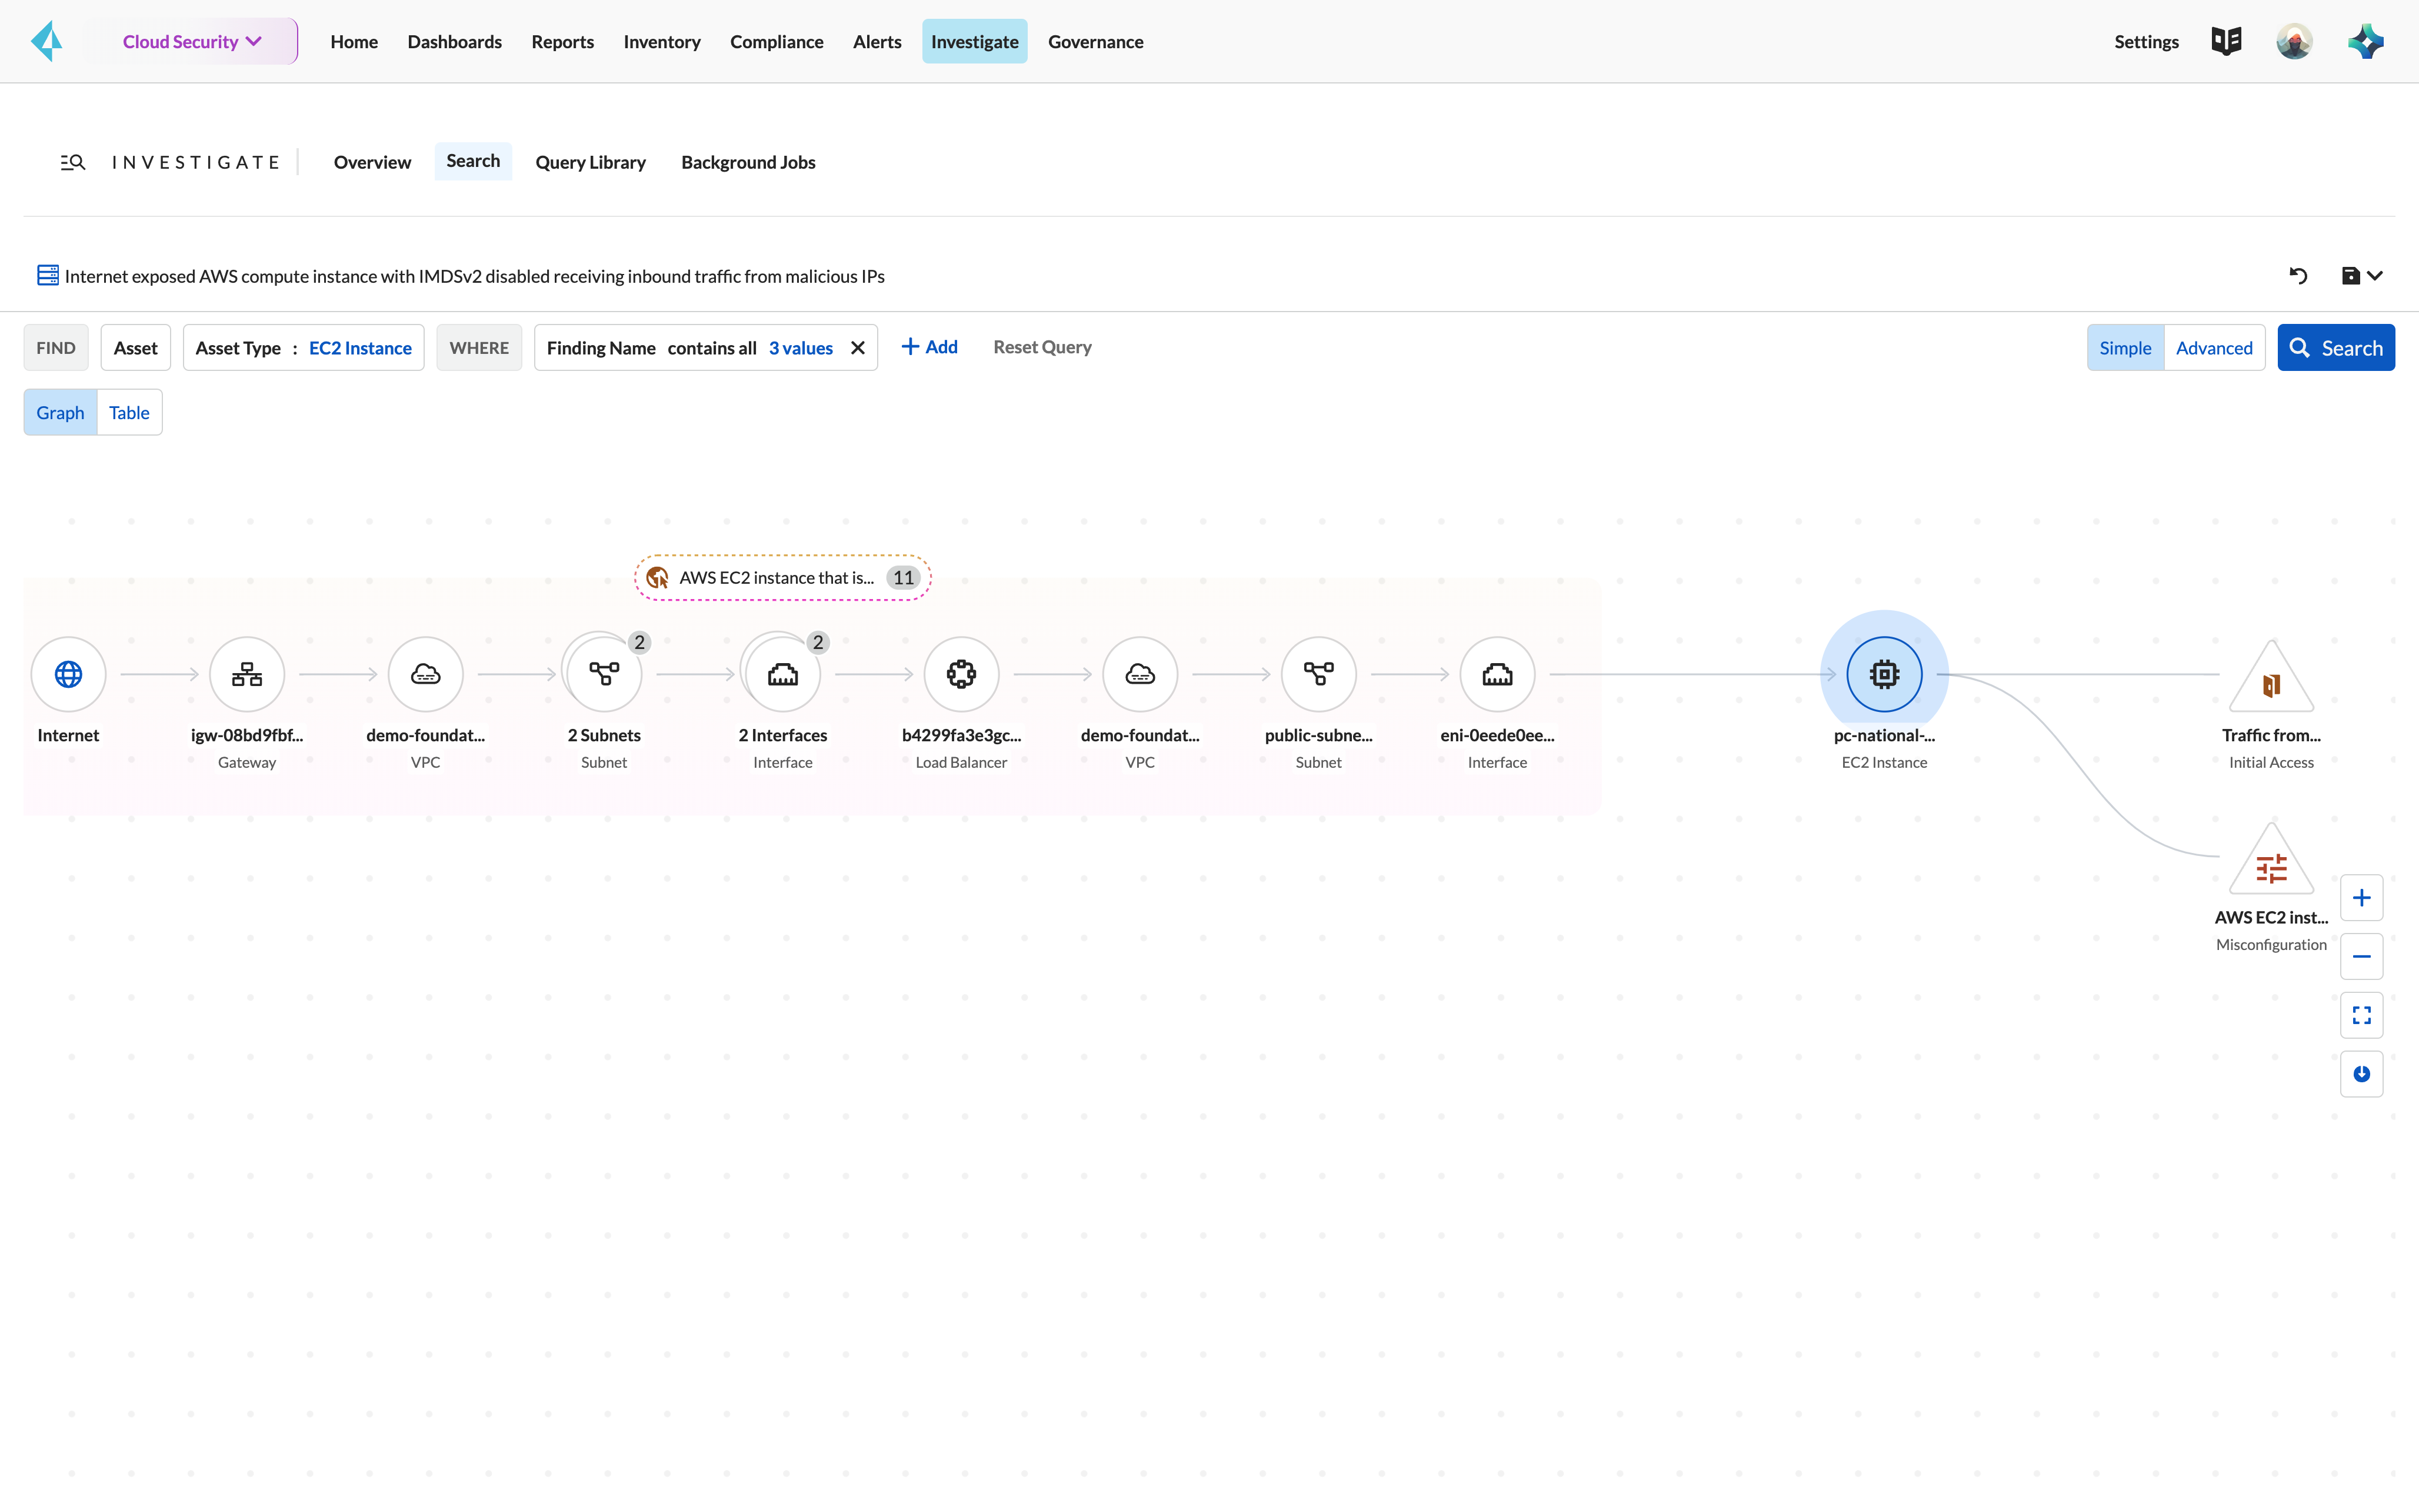Viewport: 2419px width, 1512px height.
Task: Click the save/export icon top right
Action: click(x=2351, y=275)
